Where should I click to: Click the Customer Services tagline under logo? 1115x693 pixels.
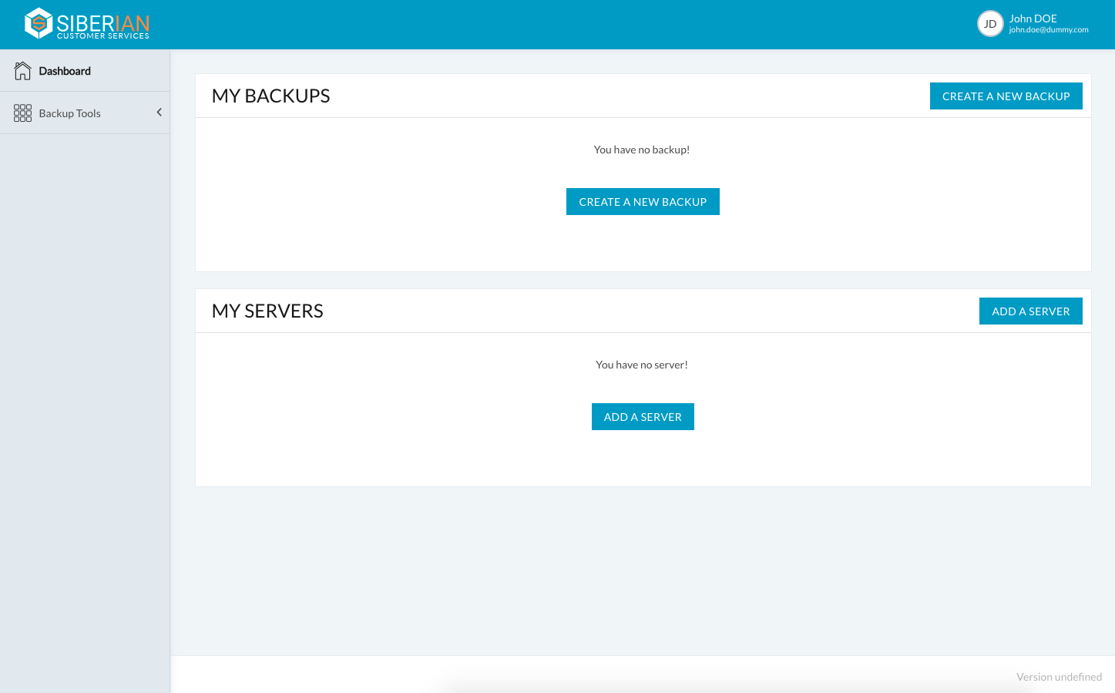point(102,36)
